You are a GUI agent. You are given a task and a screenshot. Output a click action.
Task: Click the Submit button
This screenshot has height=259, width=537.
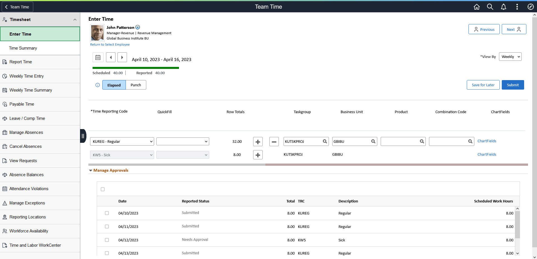[x=513, y=85]
